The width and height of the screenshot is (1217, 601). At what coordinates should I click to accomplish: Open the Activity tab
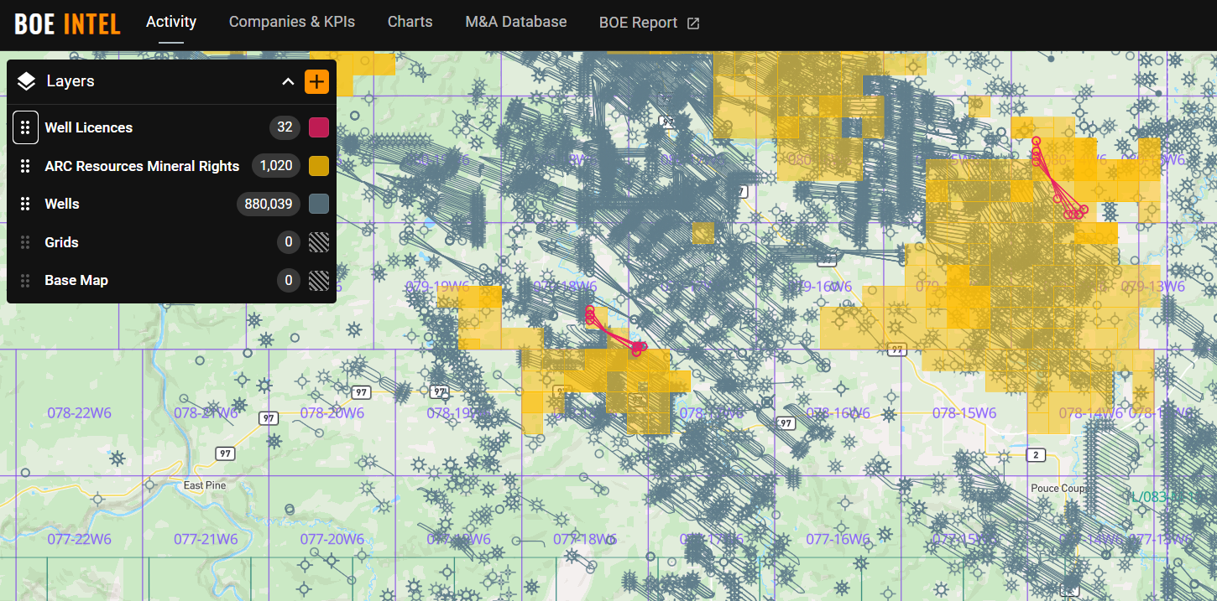click(171, 22)
